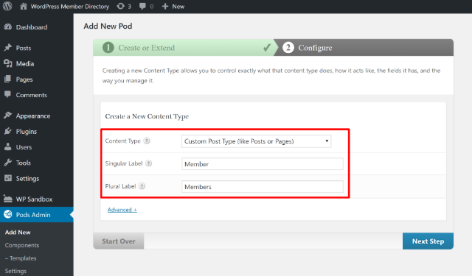Image resolution: width=472 pixels, height=276 pixels.
Task: Show help for Singular Label field
Action: coord(148,163)
